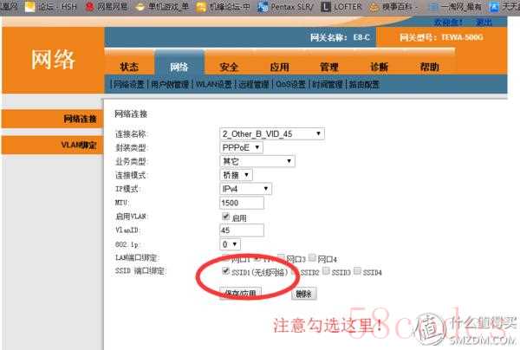Switch to the 诊断 tab
The image size is (520, 350).
click(379, 67)
